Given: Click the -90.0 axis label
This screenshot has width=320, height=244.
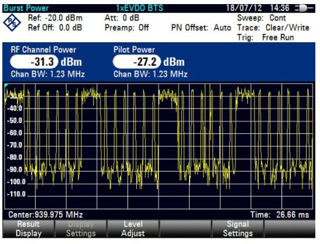Looking at the screenshot, I should click(15, 170).
